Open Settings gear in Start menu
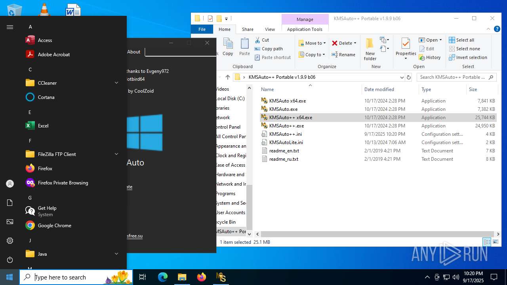The image size is (507, 285). [10, 241]
